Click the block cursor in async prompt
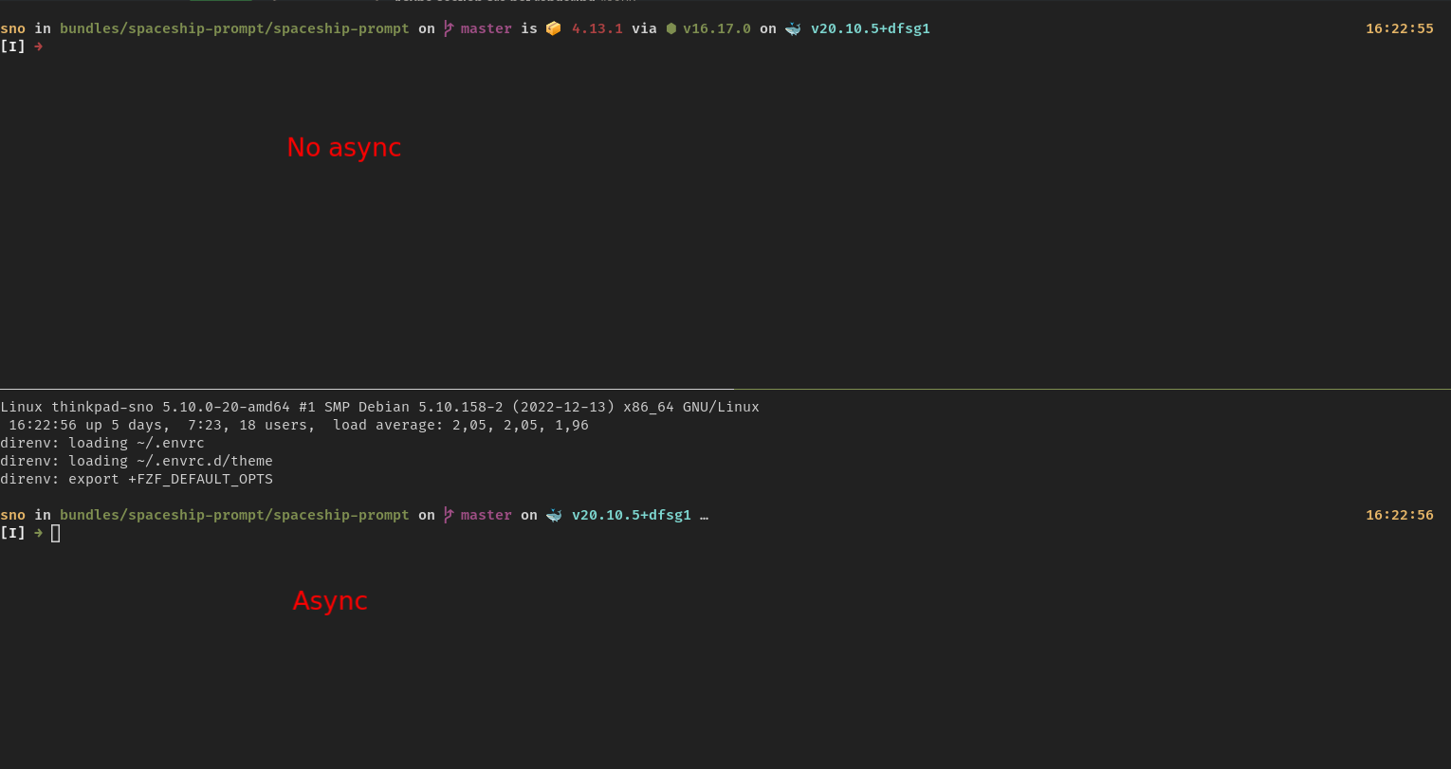 (x=55, y=533)
